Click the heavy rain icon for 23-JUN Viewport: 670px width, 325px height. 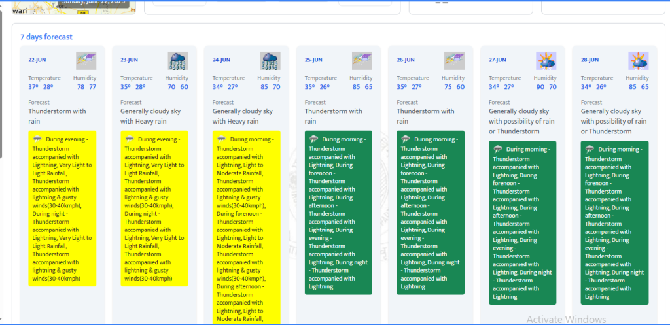(x=178, y=61)
